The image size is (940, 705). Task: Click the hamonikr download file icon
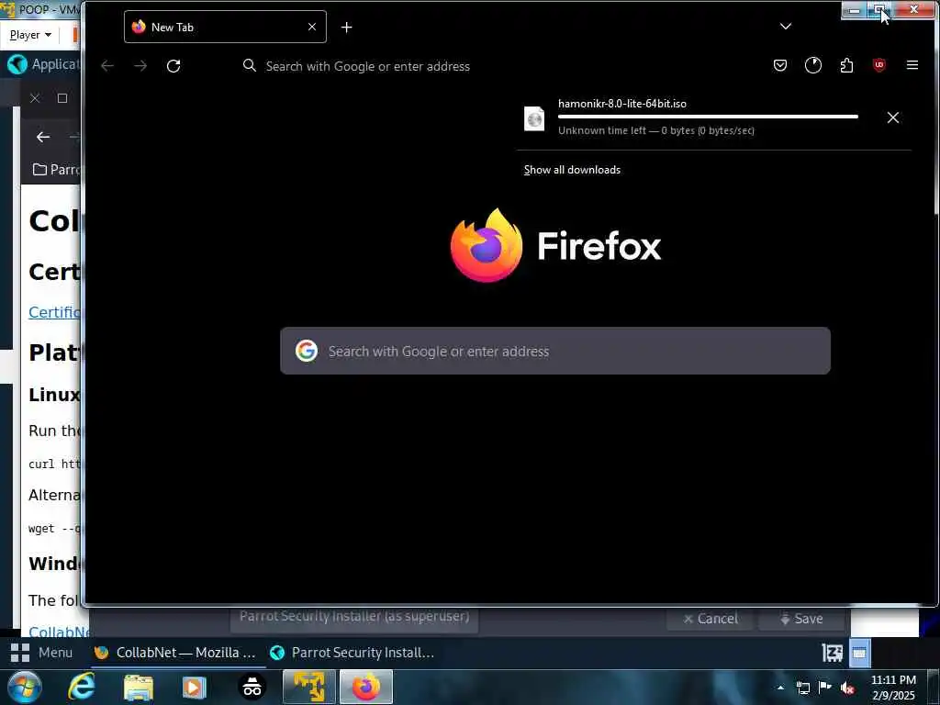(534, 118)
